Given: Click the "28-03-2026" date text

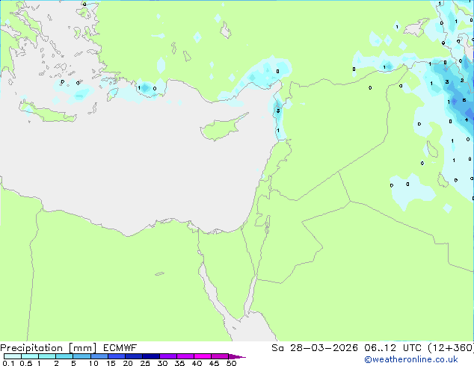Looking at the screenshot, I should click(x=324, y=348).
